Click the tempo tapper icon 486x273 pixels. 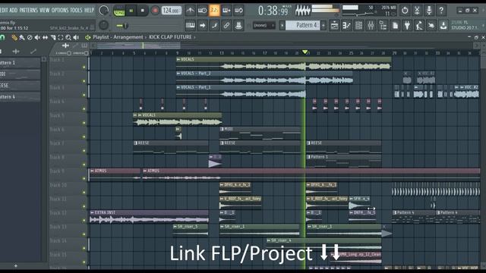[419, 25]
